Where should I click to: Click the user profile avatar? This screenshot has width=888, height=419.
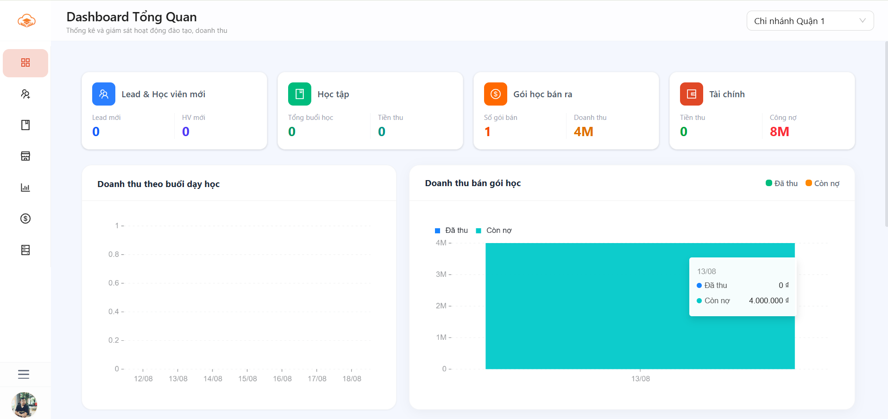[24, 405]
